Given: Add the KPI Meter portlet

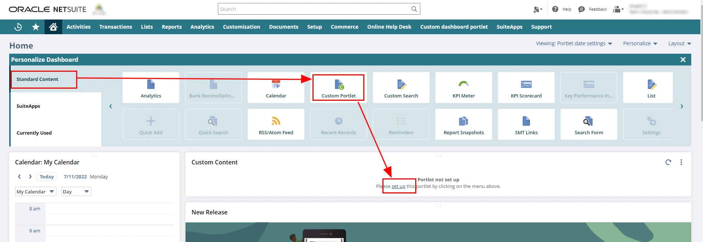Looking at the screenshot, I should [463, 88].
